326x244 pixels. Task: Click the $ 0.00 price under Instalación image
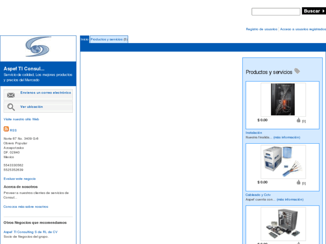pos(262,120)
